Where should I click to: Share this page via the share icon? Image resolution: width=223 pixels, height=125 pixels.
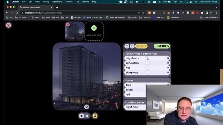[139, 13]
